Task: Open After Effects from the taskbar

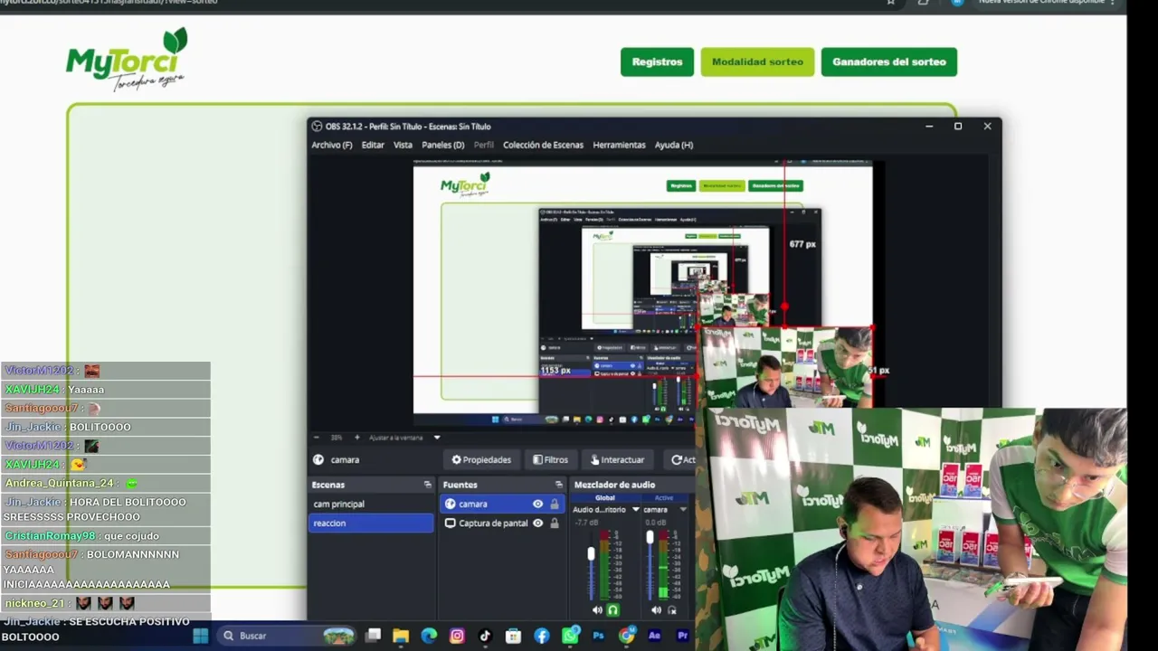Action: tap(654, 636)
